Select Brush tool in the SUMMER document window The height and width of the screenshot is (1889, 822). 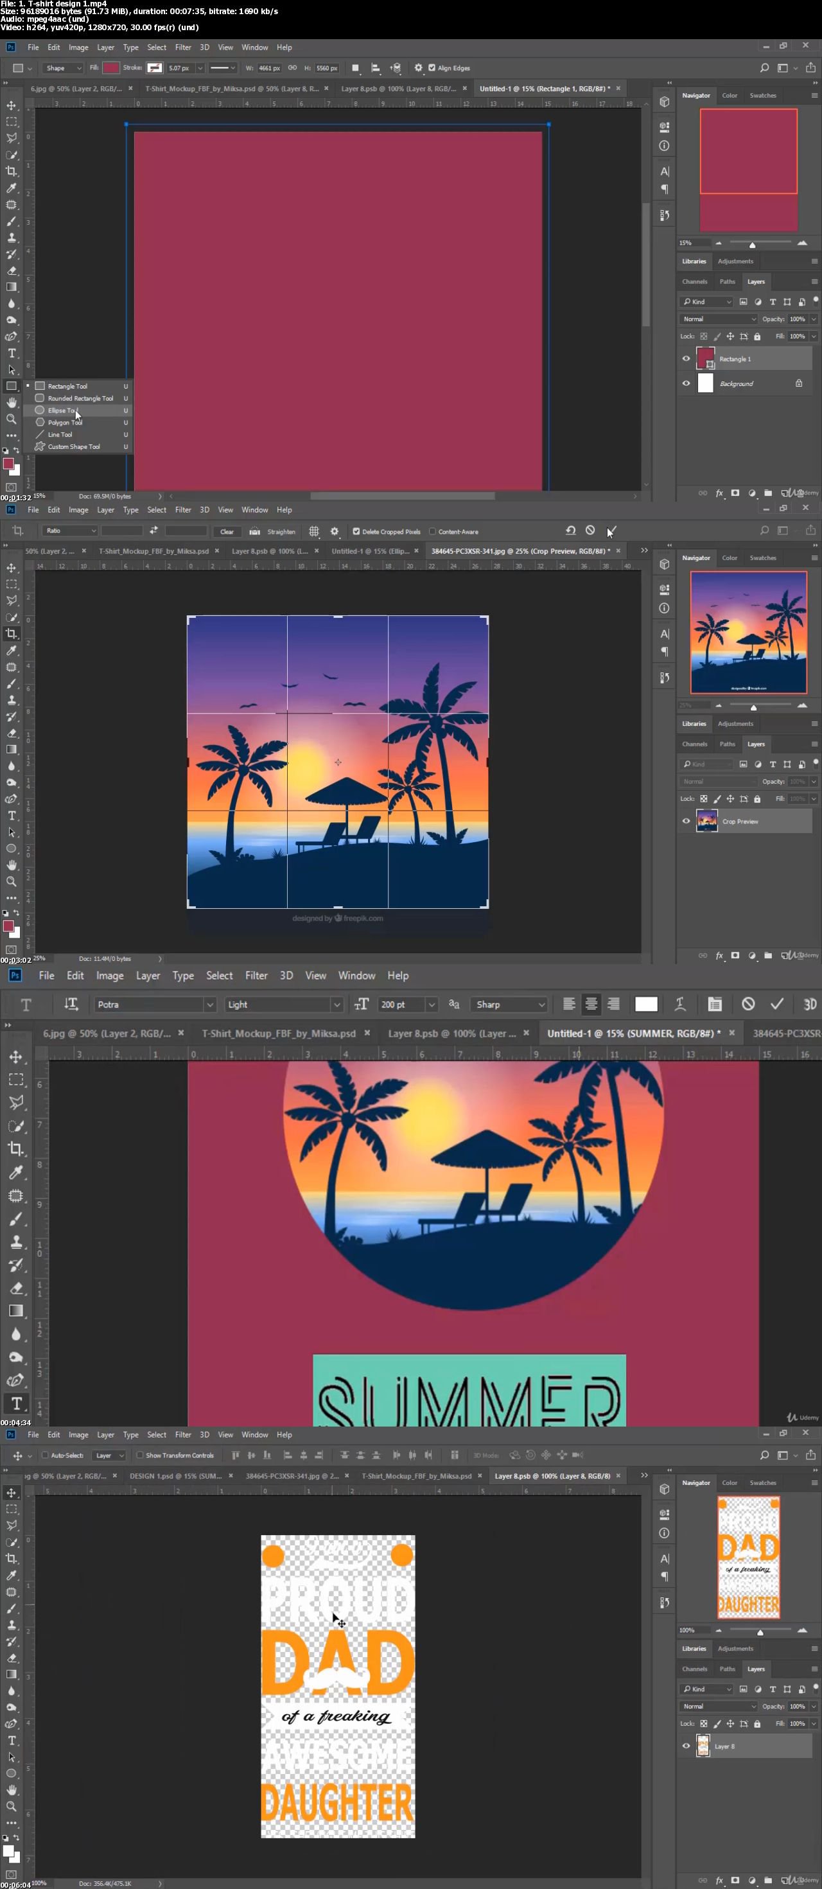(x=15, y=1218)
